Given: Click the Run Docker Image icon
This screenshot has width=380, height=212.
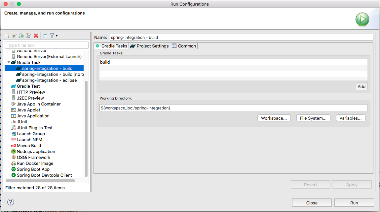Looking at the screenshot, I should (14, 164).
